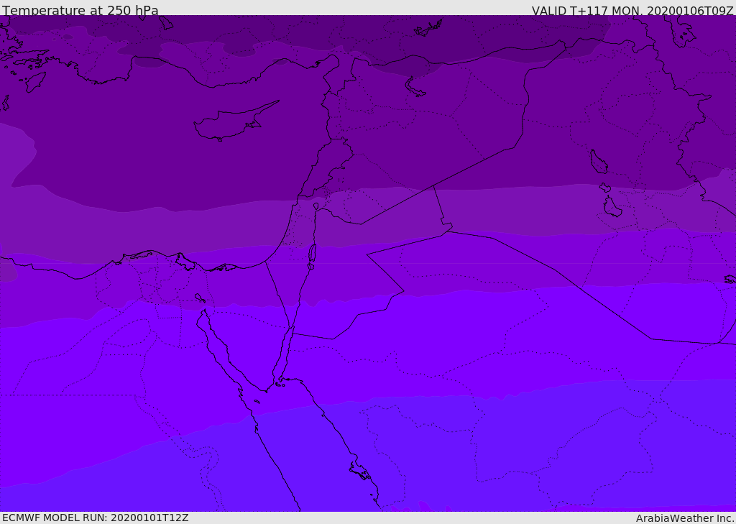Click the island of Cyprus on the map
Viewport: 736px width, 524px height.
click(236, 121)
